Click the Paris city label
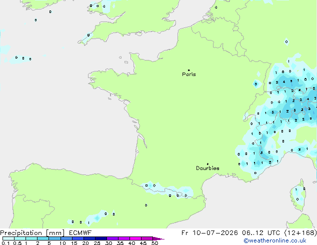The image size is (317, 245). pyautogui.click(x=189, y=74)
